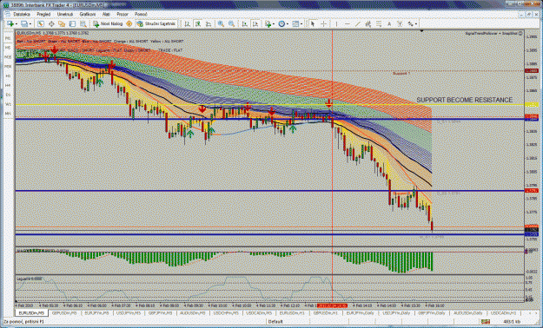Zoom in on the chart
543x328 pixels.
[221, 24]
